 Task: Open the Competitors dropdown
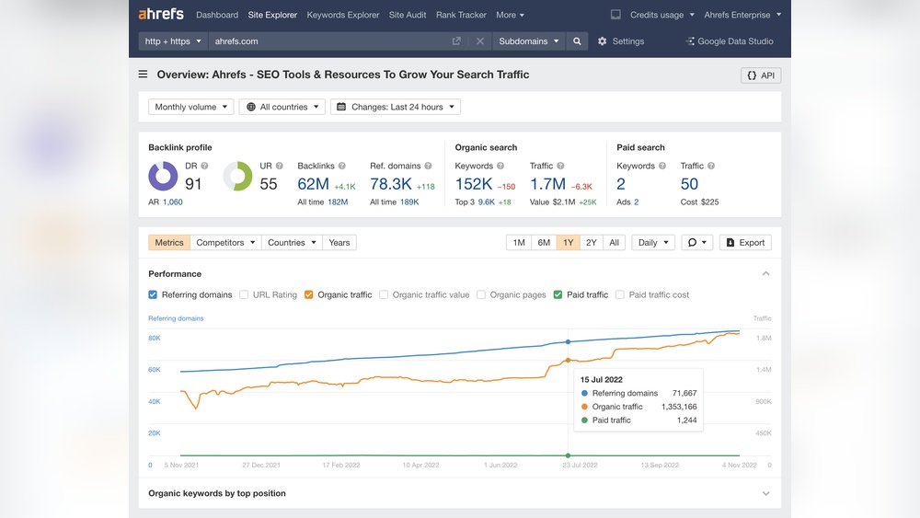(226, 242)
